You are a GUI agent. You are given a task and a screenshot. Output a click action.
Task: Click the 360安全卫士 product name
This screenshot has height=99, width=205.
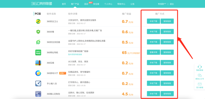coord(52,21)
